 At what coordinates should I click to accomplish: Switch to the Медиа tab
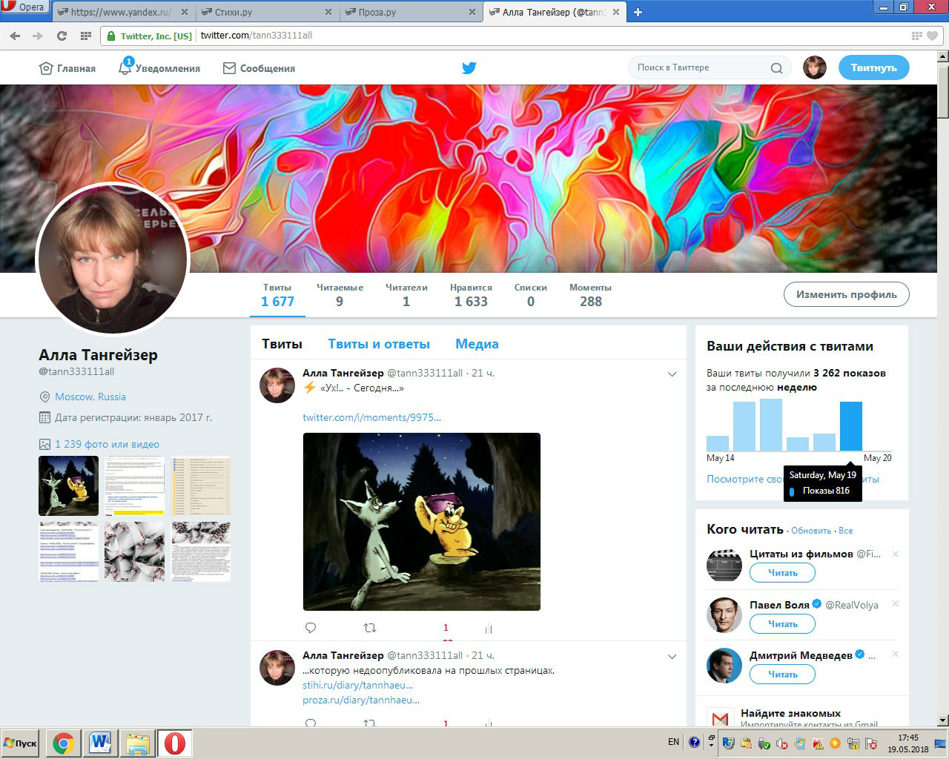coord(477,344)
